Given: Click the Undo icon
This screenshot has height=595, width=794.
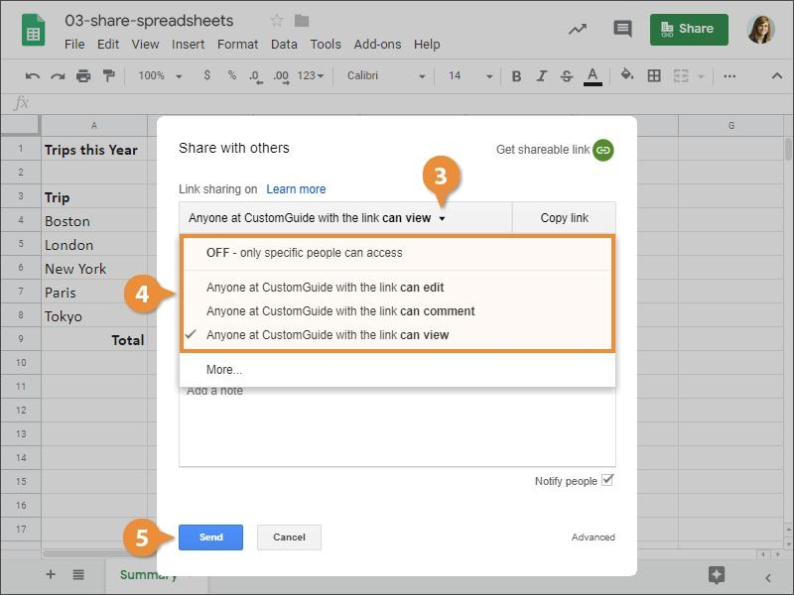Looking at the screenshot, I should (33, 76).
